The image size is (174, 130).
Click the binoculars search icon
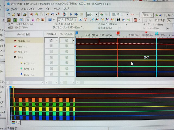point(119,20)
